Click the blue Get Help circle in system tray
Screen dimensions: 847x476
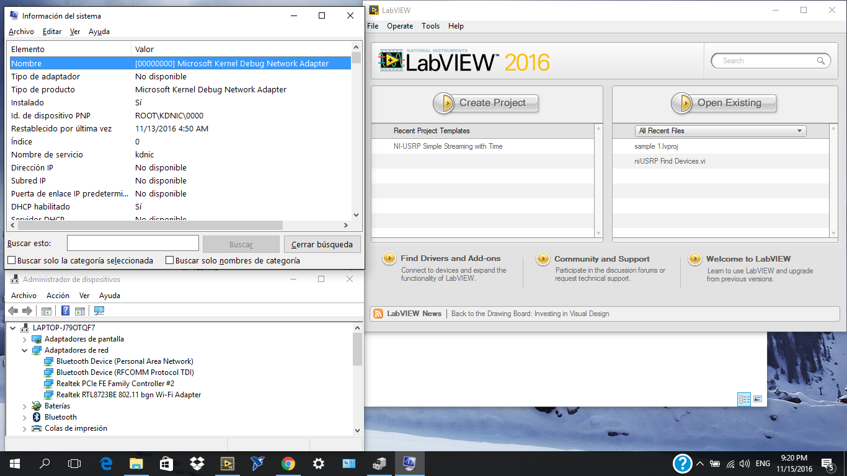coord(683,463)
